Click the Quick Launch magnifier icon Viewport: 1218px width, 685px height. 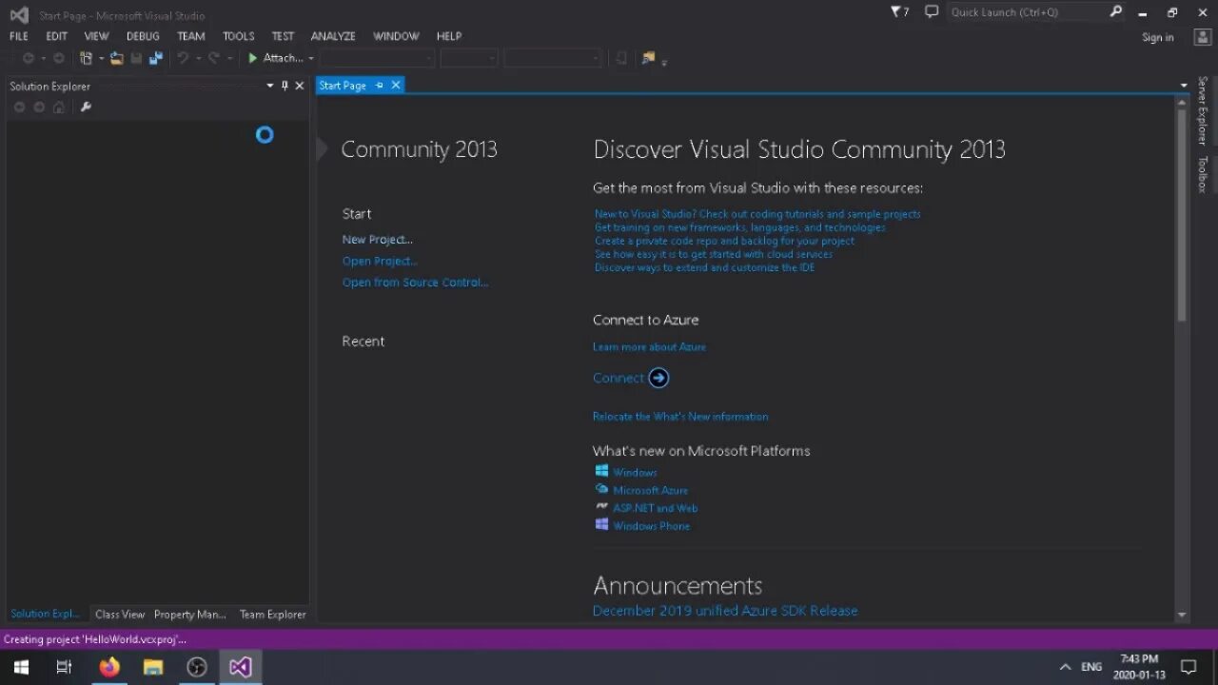tap(1116, 11)
